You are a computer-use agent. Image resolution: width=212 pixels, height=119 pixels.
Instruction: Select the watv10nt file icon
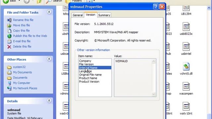pos(186,106)
